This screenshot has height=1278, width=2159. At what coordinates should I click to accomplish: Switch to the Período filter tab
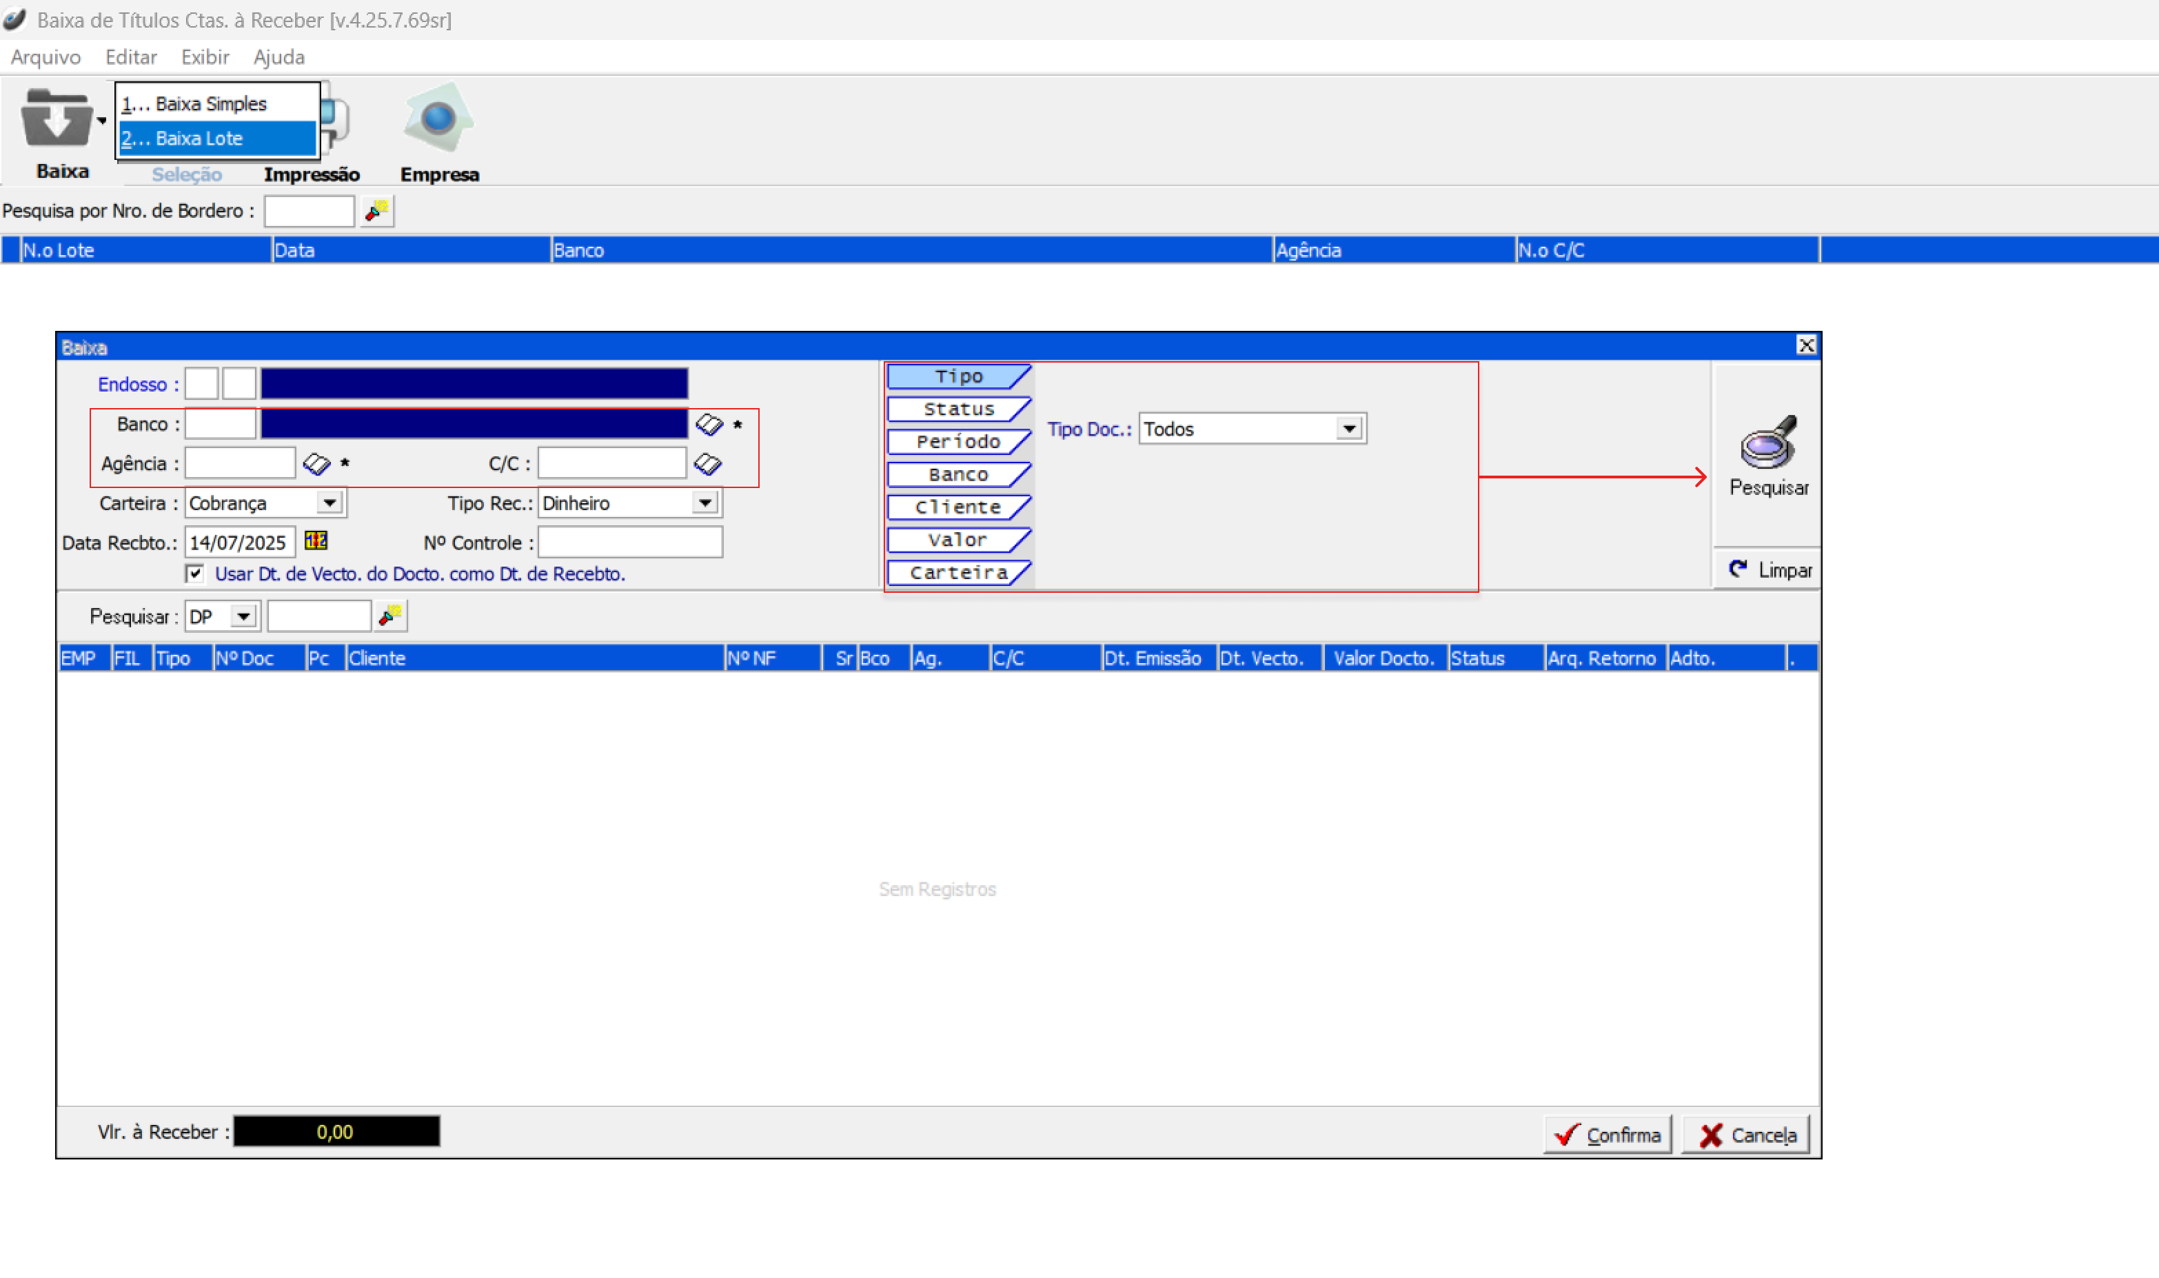957,442
